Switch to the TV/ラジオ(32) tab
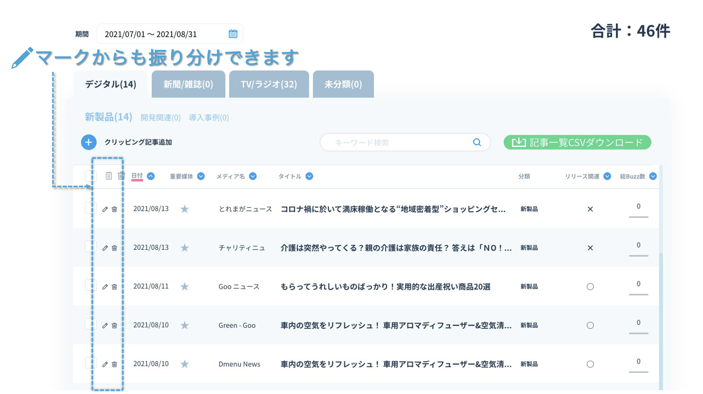 click(269, 84)
